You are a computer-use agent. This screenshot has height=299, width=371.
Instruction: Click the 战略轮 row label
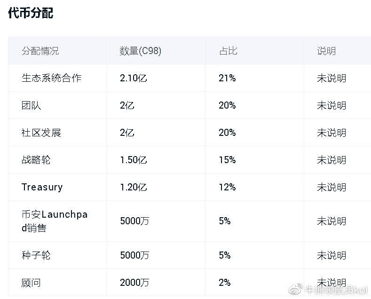(36, 160)
